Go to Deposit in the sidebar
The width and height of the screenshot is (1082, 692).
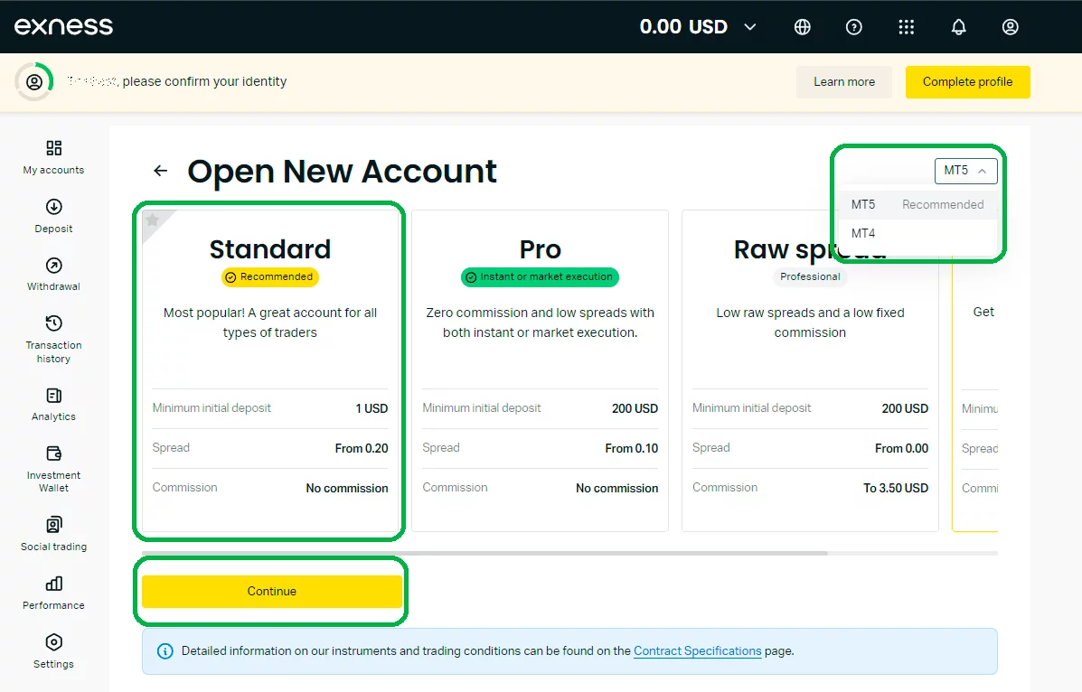tap(53, 216)
